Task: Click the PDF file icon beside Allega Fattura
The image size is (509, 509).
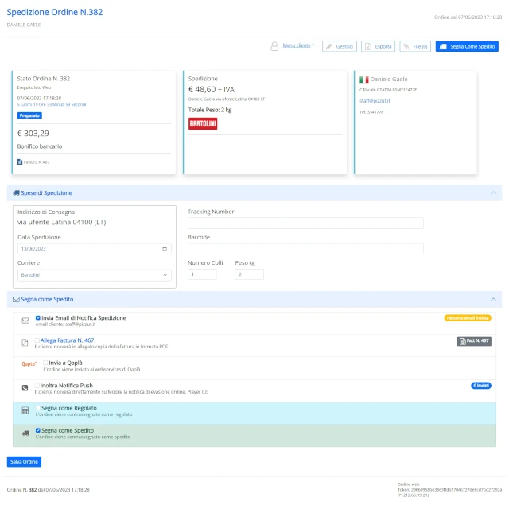Action: tap(25, 343)
